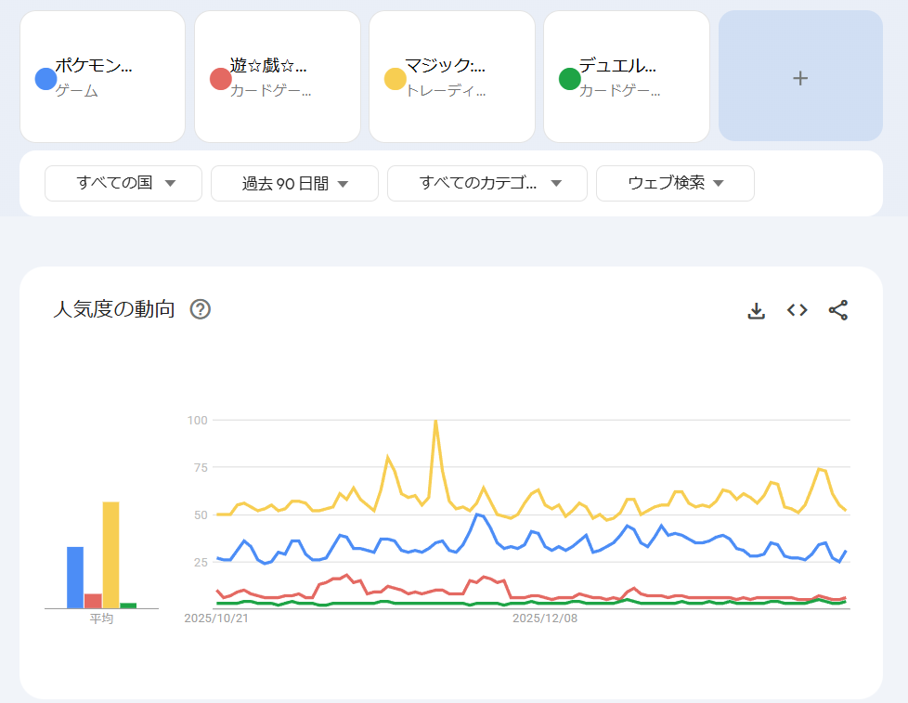Click the plus icon to add comparison

pos(799,78)
